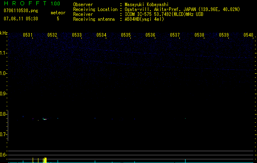Click the green echo dot just past 0537

pos(185,118)
